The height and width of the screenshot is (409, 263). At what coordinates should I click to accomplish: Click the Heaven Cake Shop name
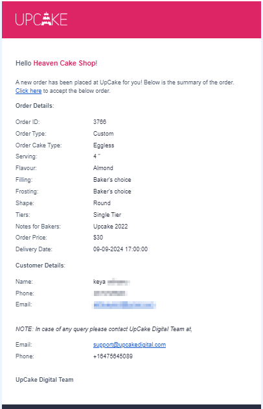64,63
